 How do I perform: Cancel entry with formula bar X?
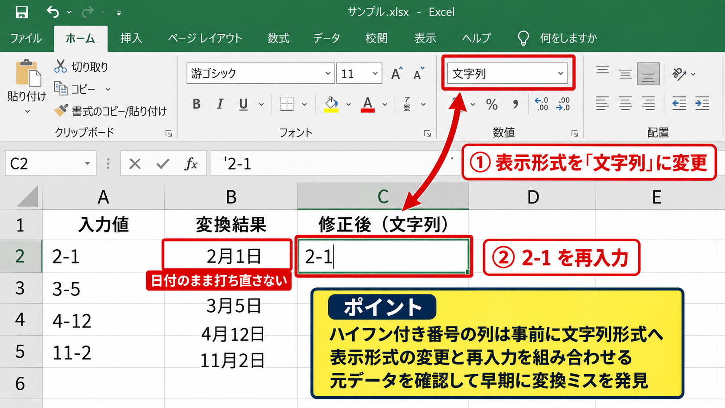[135, 163]
